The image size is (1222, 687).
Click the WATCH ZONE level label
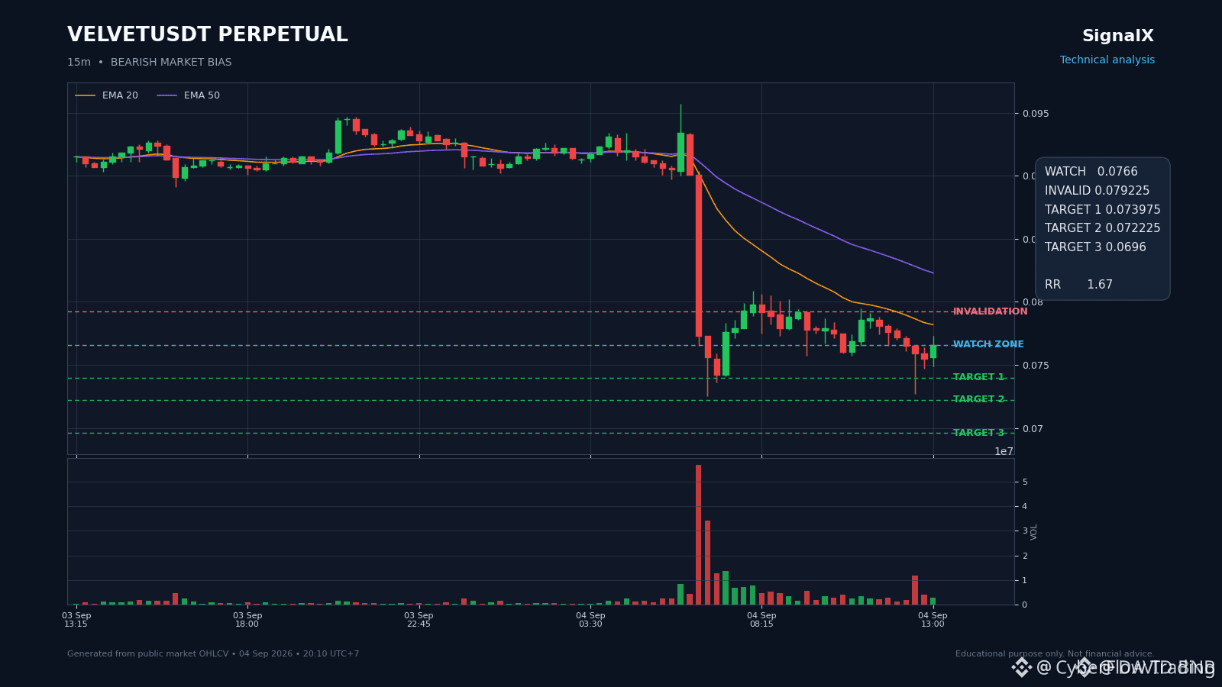988,344
